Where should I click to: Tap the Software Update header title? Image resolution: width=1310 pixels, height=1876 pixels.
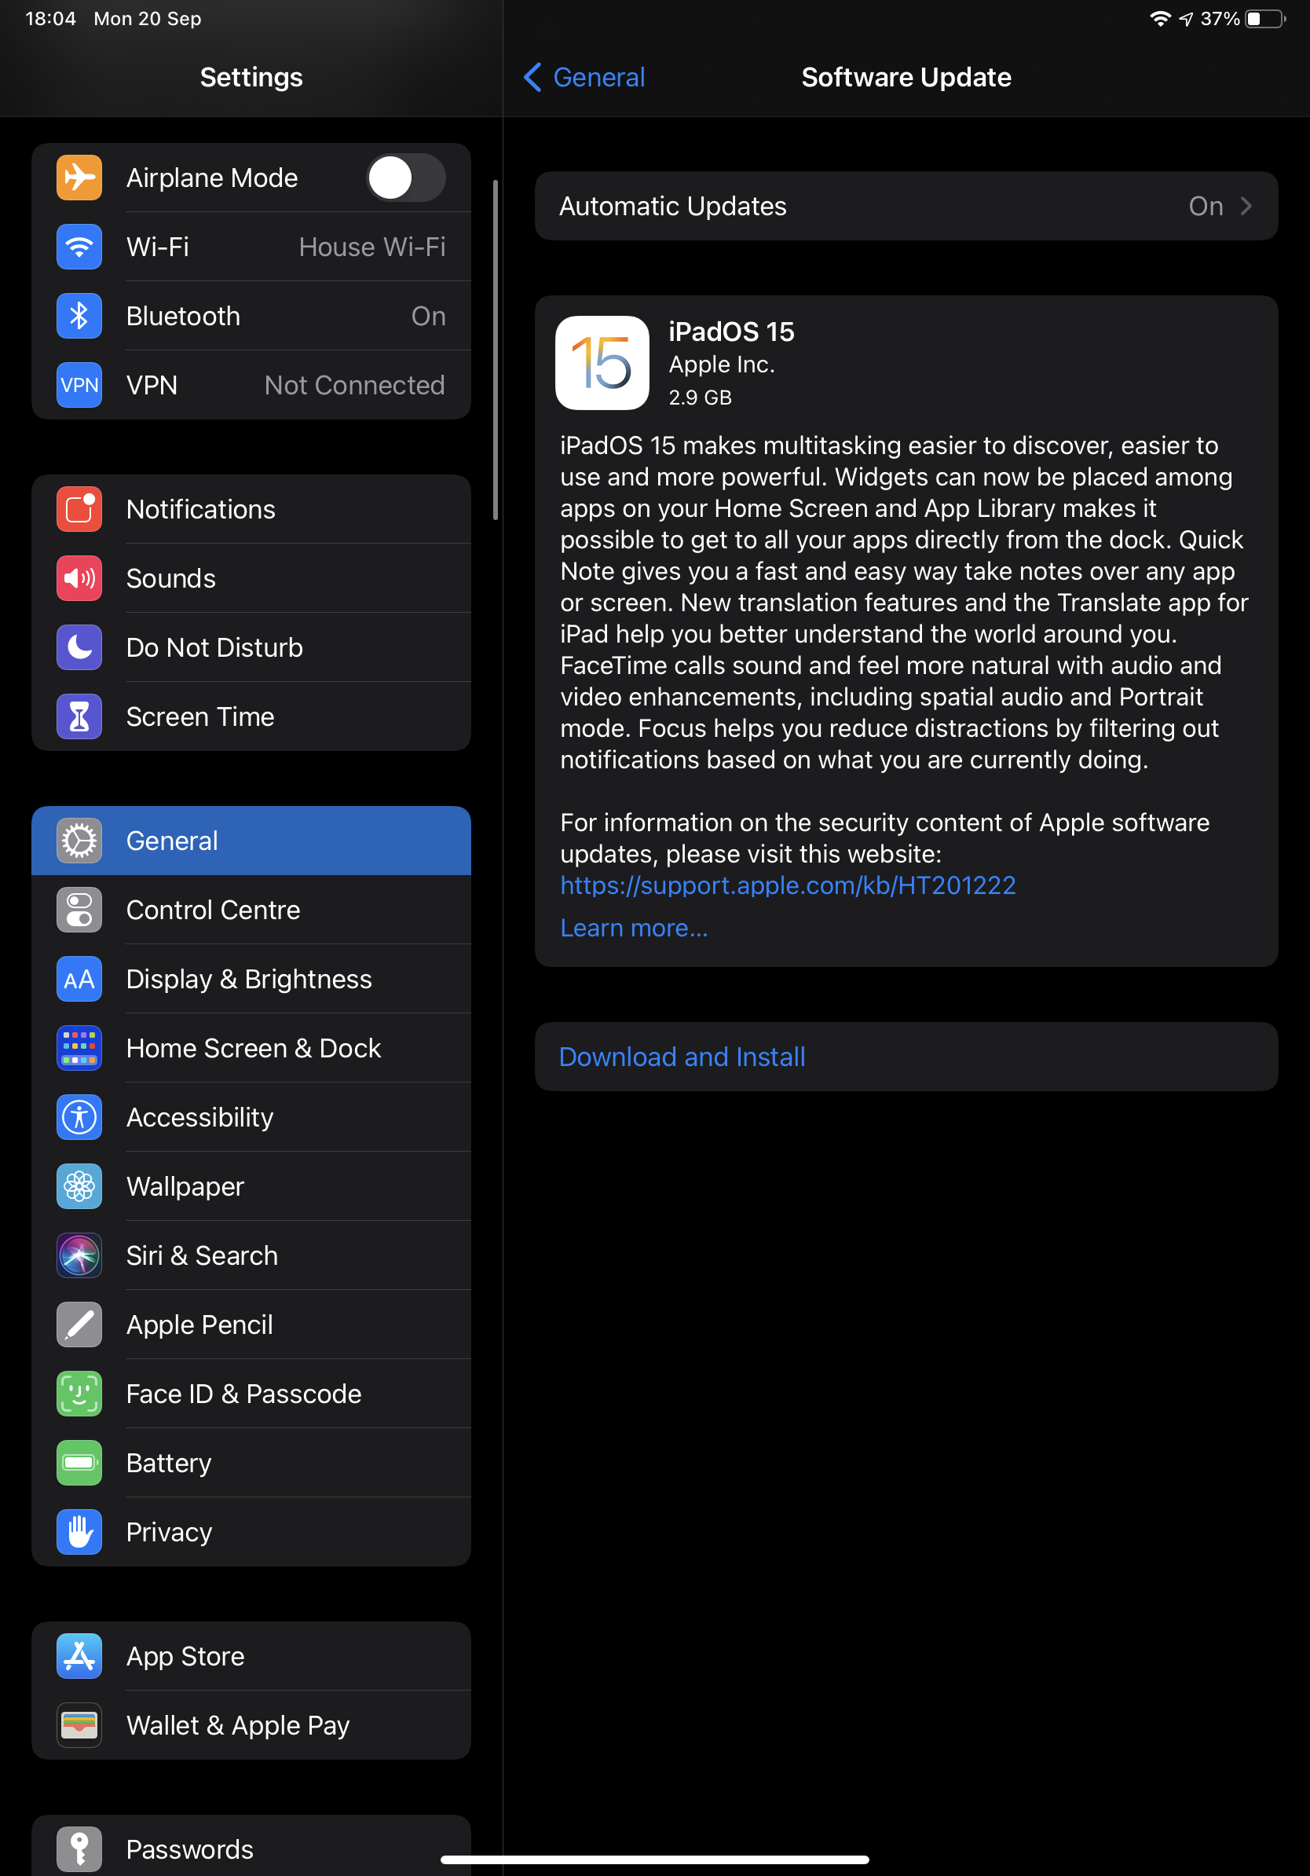click(906, 78)
